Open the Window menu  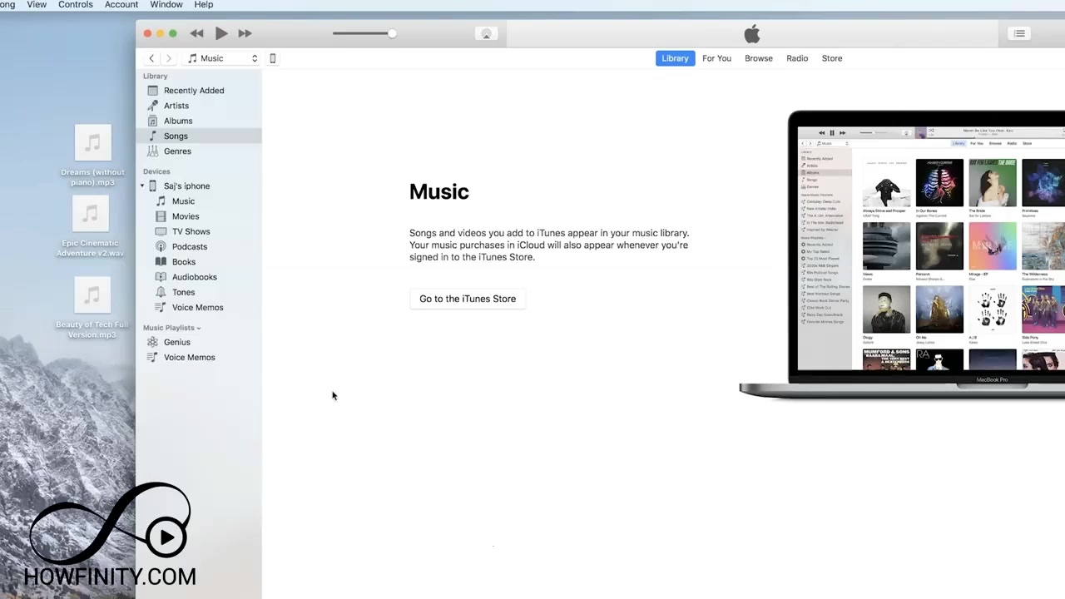166,4
